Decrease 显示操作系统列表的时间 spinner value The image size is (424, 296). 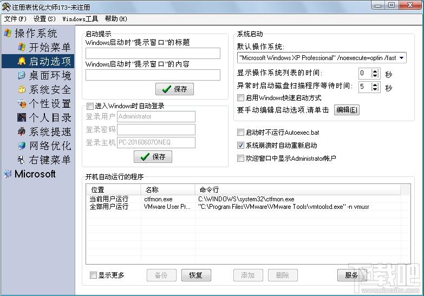(375, 75)
